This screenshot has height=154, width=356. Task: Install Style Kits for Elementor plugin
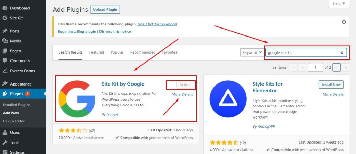click(331, 84)
